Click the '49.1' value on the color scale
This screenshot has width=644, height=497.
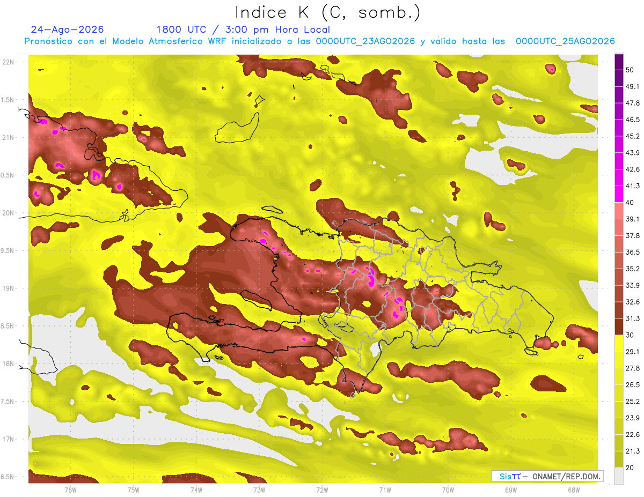pyautogui.click(x=633, y=87)
